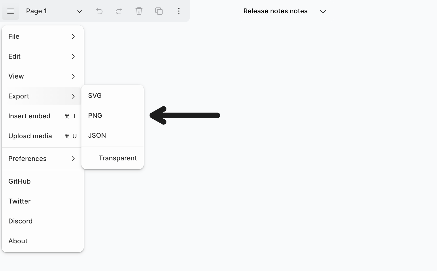Open the Preferences submenu
Image resolution: width=437 pixels, height=271 pixels.
pos(42,159)
